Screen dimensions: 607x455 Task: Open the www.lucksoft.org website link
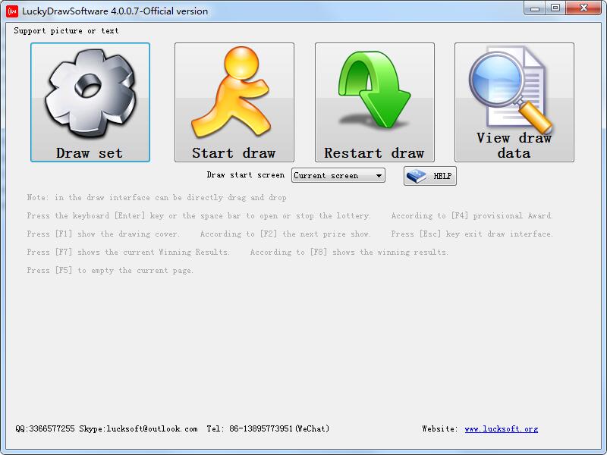point(502,428)
